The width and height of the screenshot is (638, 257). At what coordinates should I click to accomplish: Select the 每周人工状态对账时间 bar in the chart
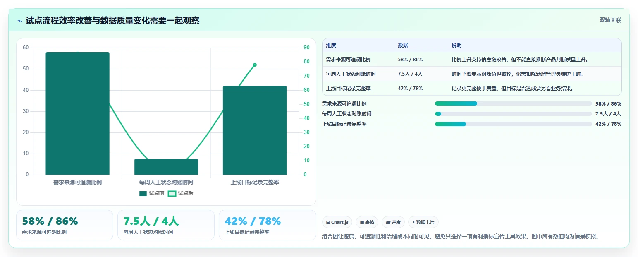coord(166,167)
